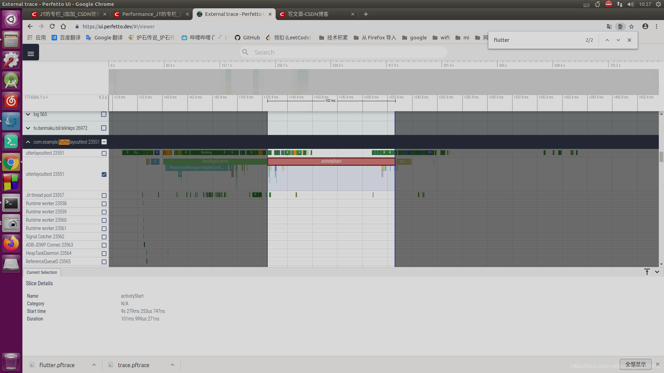
Task: Click the find bar next match arrow
Action: pos(618,40)
